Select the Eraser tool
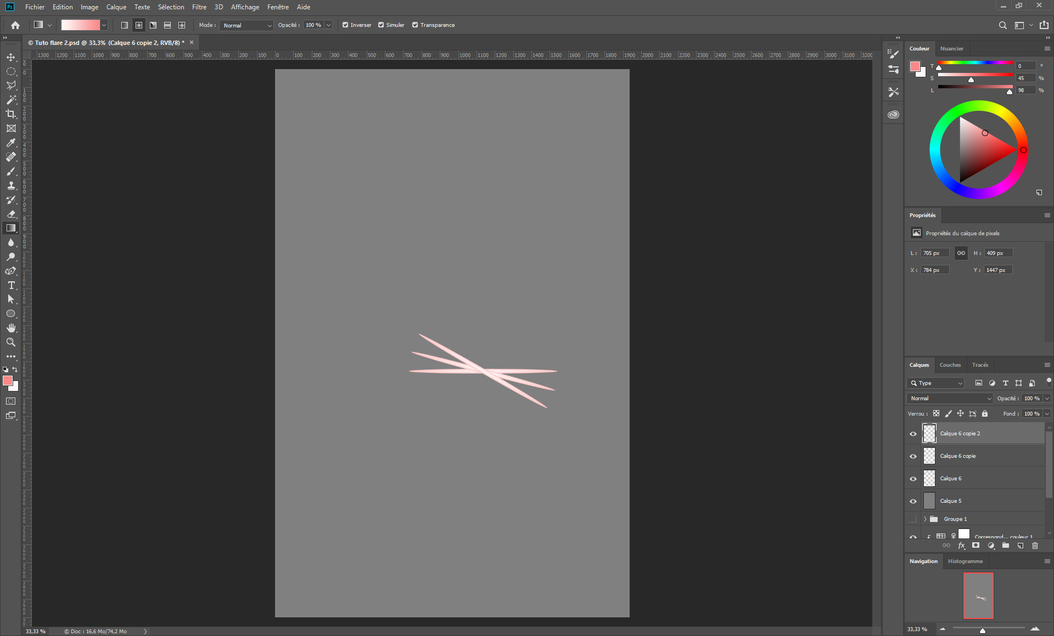Screen dimensions: 1054x636 tap(11, 214)
